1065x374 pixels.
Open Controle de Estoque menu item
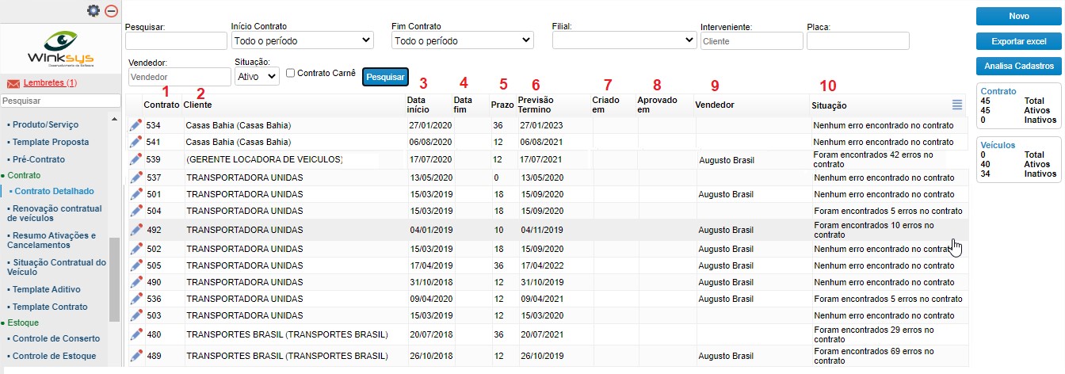click(x=55, y=356)
